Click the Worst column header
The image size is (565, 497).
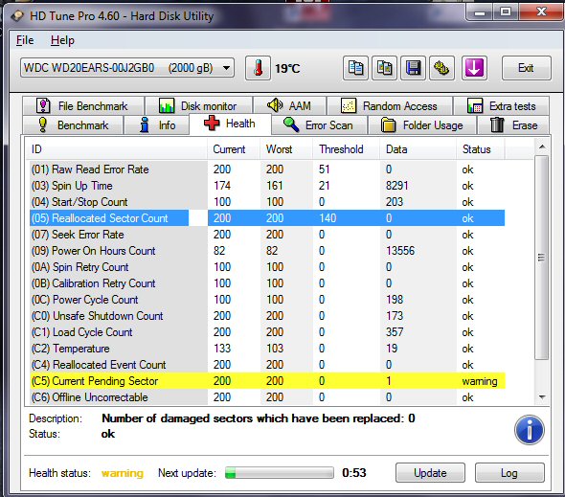click(286, 148)
